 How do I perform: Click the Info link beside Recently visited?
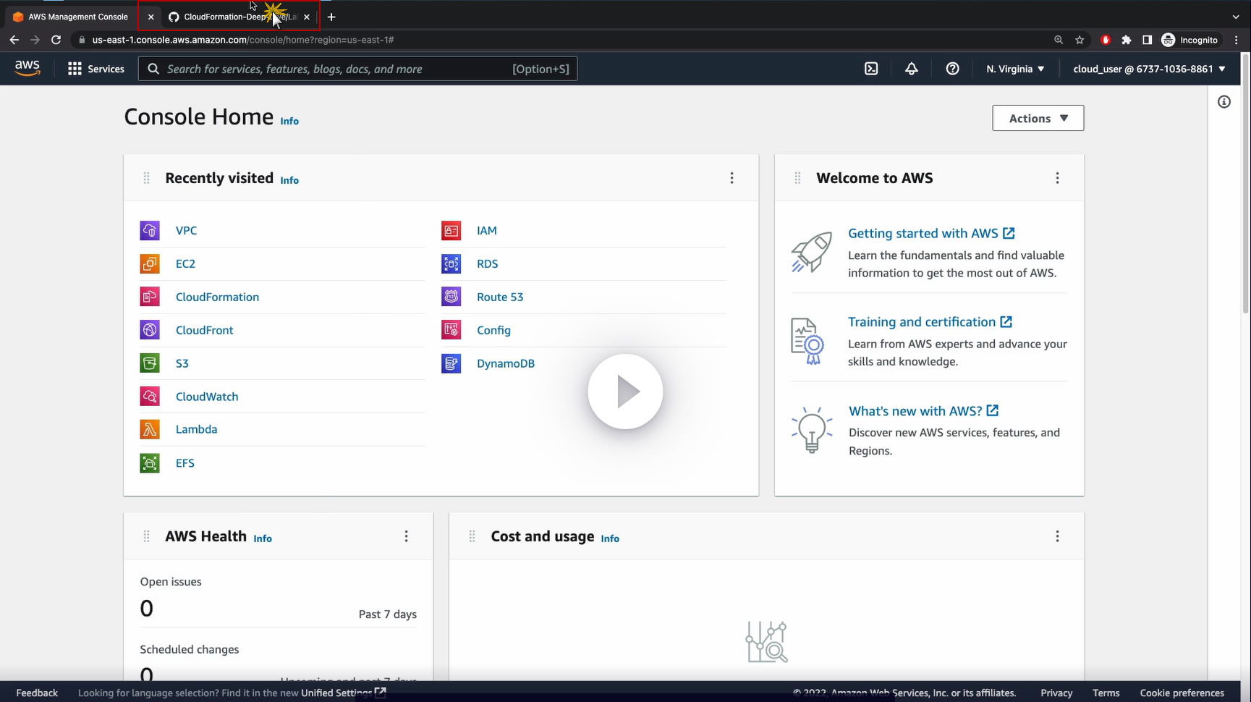(x=289, y=180)
